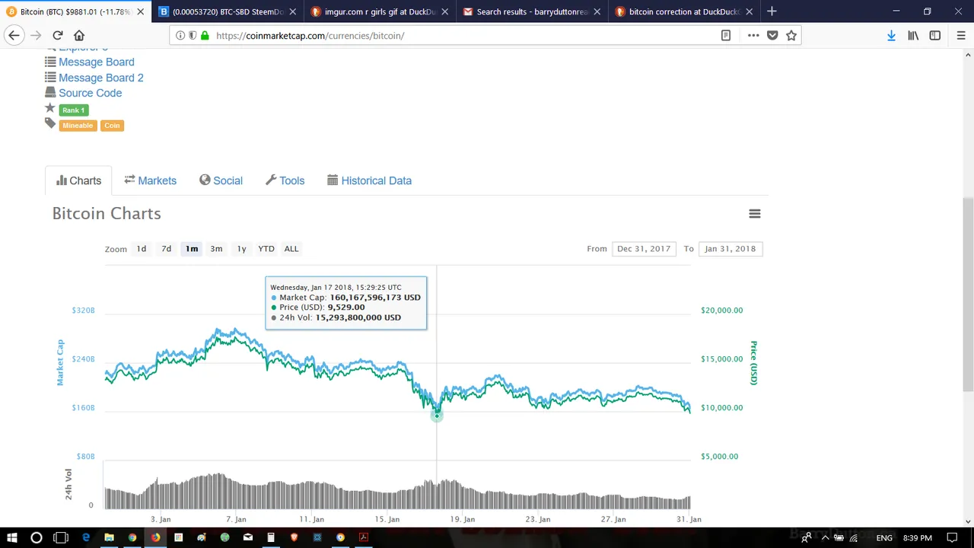This screenshot has height=548, width=974.
Task: Edit the To date Jan 31, 2018
Action: tap(730, 249)
